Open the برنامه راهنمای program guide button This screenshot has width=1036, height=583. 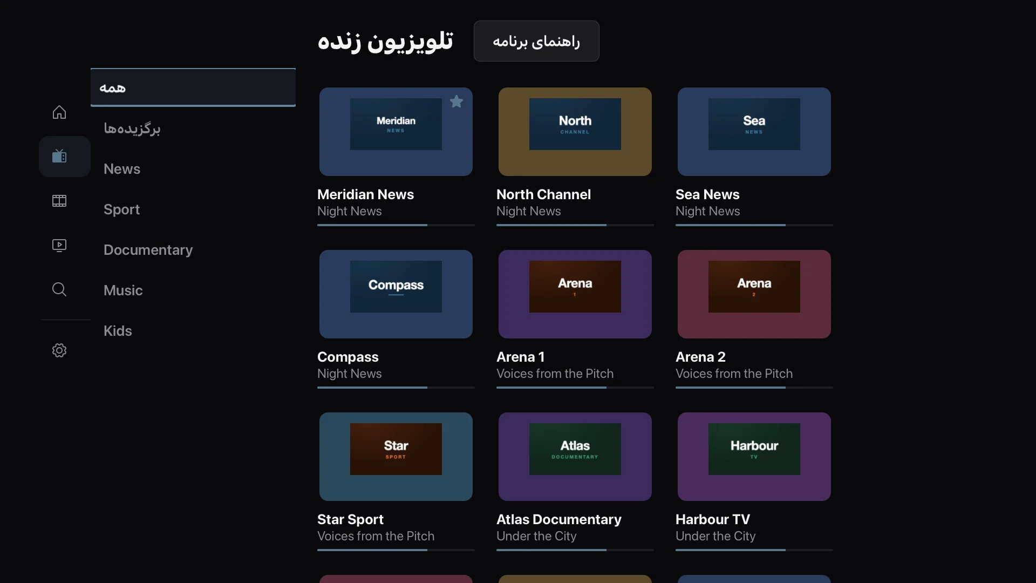pos(536,41)
